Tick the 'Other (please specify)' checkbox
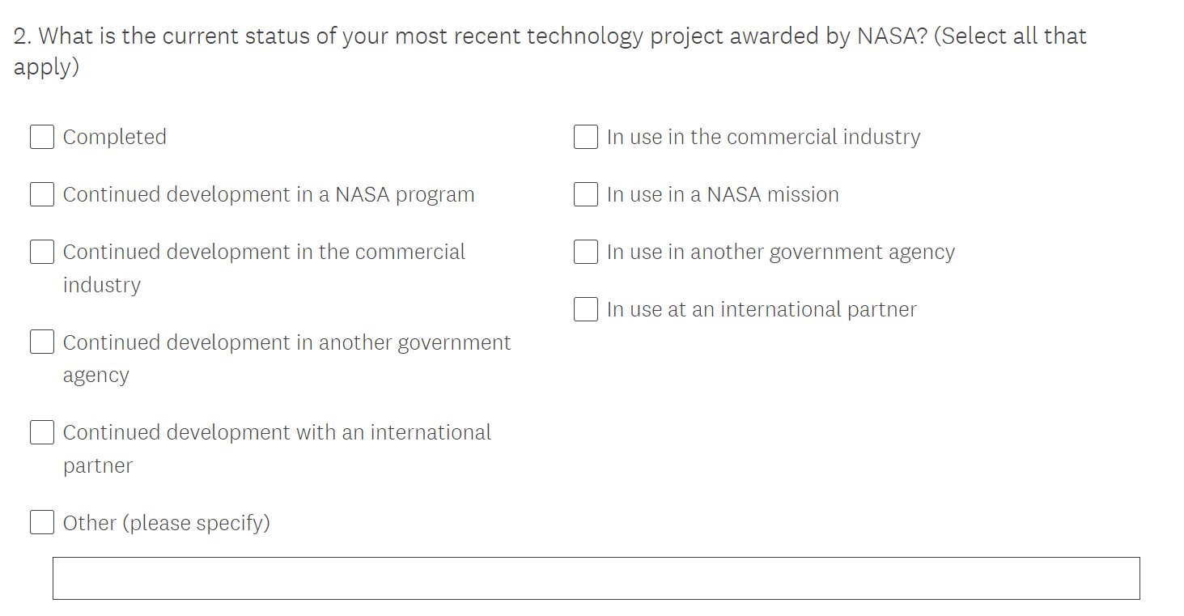This screenshot has height=616, width=1184. [x=42, y=522]
